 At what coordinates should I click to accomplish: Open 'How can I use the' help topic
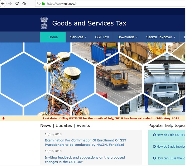pyautogui.click(x=171, y=158)
